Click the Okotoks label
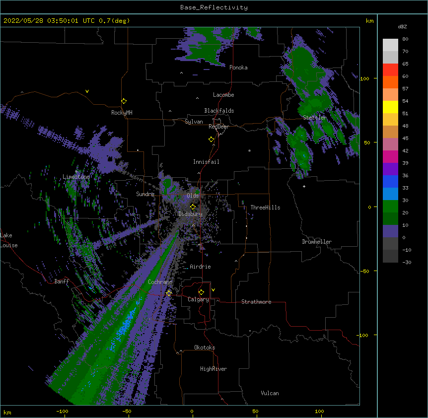Viewport: 428px width, 418px height. coord(205,348)
